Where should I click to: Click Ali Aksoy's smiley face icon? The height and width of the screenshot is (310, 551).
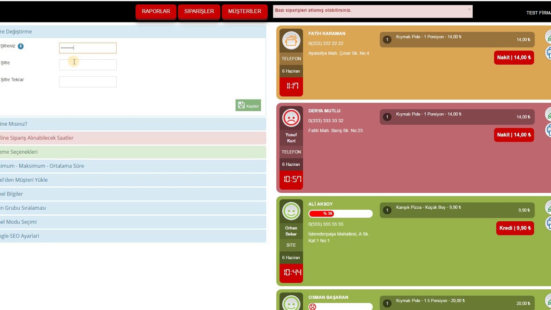(x=291, y=211)
